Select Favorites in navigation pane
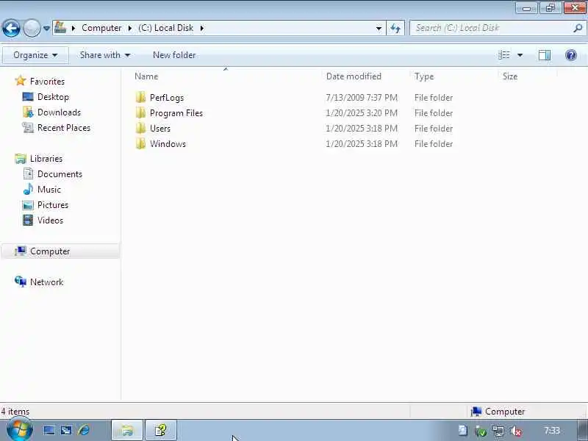The width and height of the screenshot is (588, 441). pos(47,82)
